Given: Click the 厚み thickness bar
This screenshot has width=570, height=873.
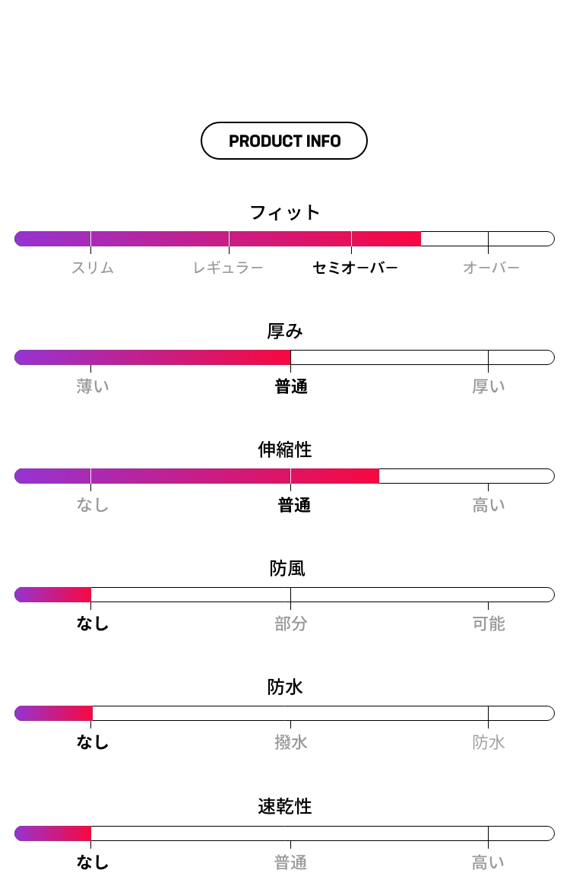Looking at the screenshot, I should (284, 357).
